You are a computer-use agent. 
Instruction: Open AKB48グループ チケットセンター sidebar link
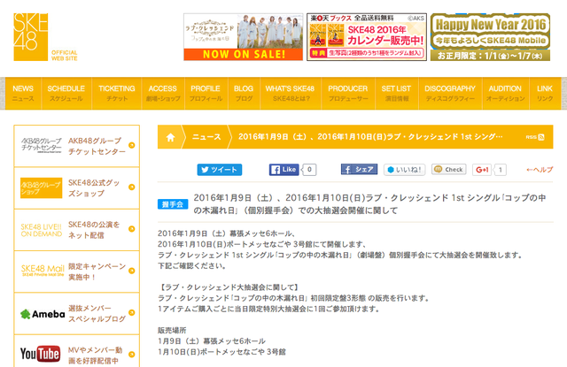click(77, 146)
